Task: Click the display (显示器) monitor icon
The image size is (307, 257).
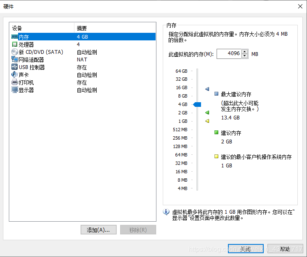Action: point(15,90)
